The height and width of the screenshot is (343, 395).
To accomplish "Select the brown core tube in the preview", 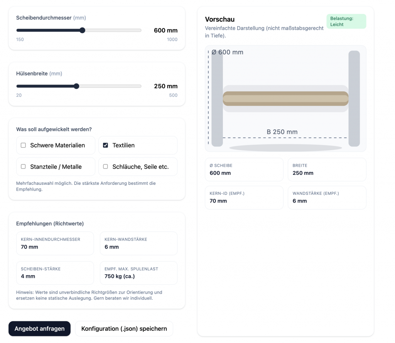I will point(285,98).
